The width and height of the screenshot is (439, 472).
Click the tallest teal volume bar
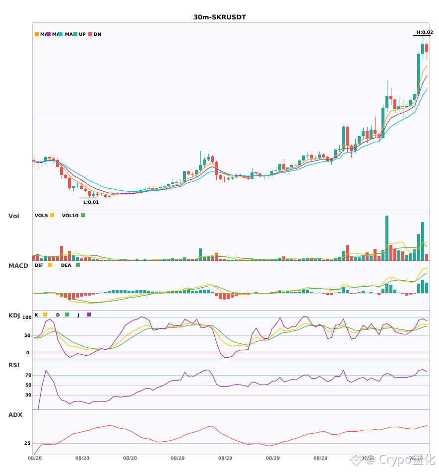pyautogui.click(x=387, y=238)
